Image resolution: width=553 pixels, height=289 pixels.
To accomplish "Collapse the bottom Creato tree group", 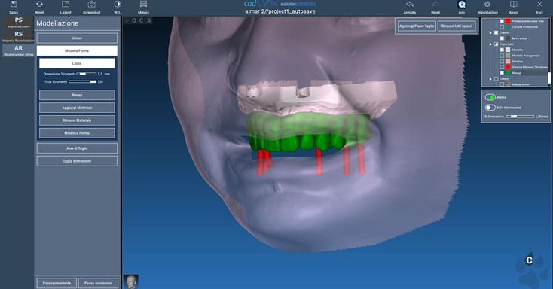I will [x=490, y=78].
